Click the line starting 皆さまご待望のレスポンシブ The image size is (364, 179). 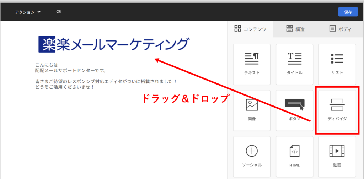click(106, 82)
